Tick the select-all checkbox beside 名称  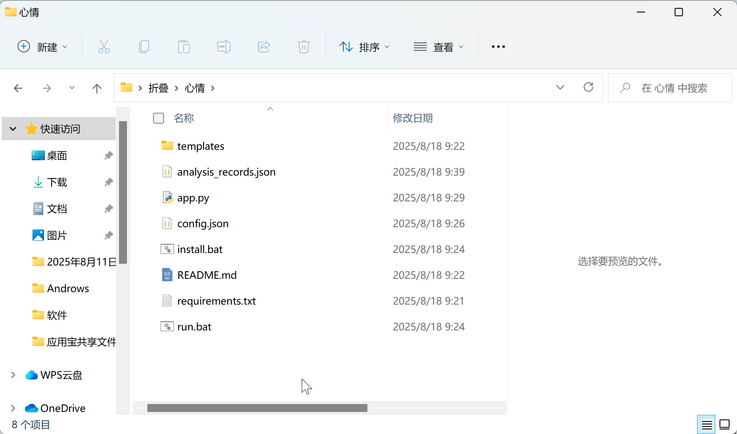coord(159,118)
